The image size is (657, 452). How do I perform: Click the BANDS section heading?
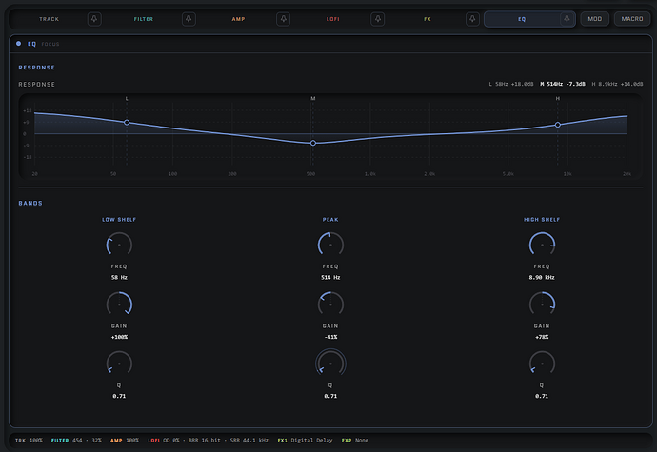[x=30, y=204]
